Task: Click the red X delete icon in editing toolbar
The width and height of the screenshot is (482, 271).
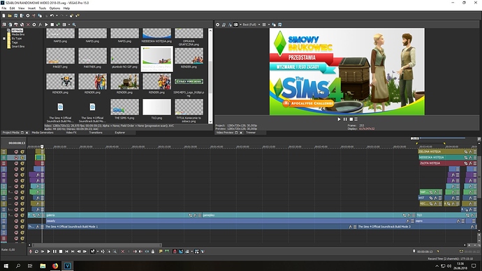Action: tap(123, 251)
